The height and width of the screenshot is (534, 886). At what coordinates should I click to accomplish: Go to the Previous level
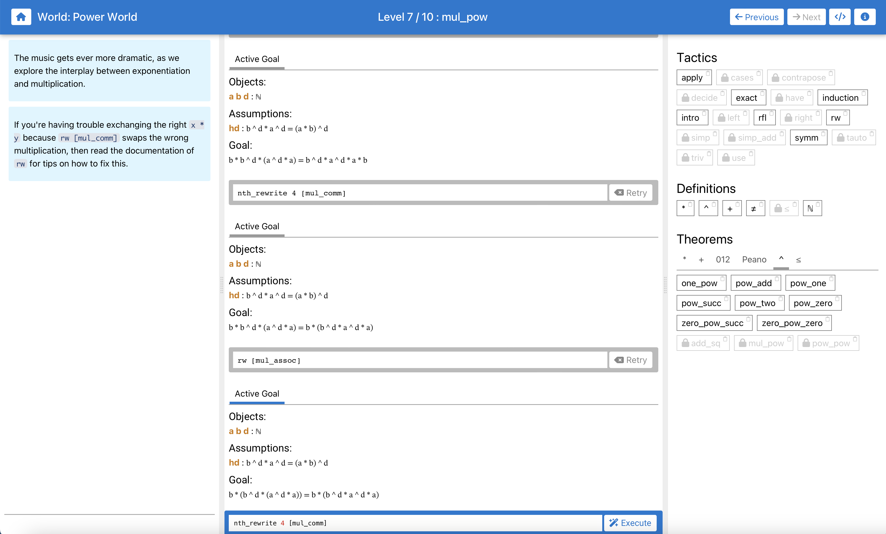tap(757, 17)
